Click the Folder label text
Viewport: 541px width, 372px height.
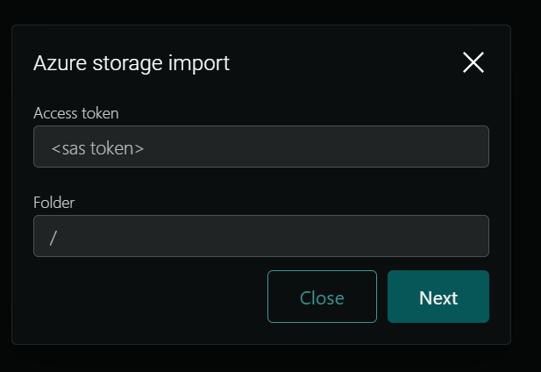[x=53, y=203]
